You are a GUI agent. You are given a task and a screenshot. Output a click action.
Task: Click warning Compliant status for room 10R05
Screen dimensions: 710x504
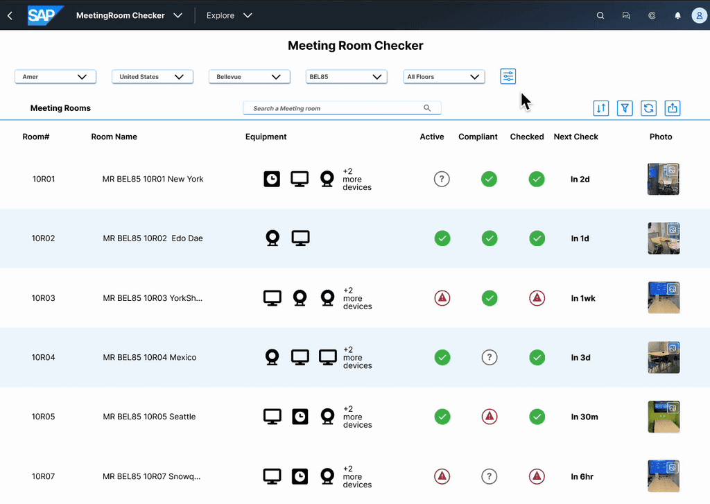tap(490, 417)
